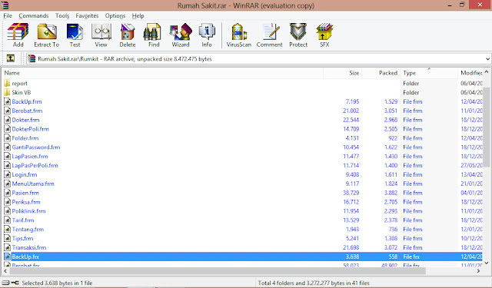Viewport: 492px width, 288px height.
Task: Select the Skin VB folder icon
Action: click(x=7, y=92)
